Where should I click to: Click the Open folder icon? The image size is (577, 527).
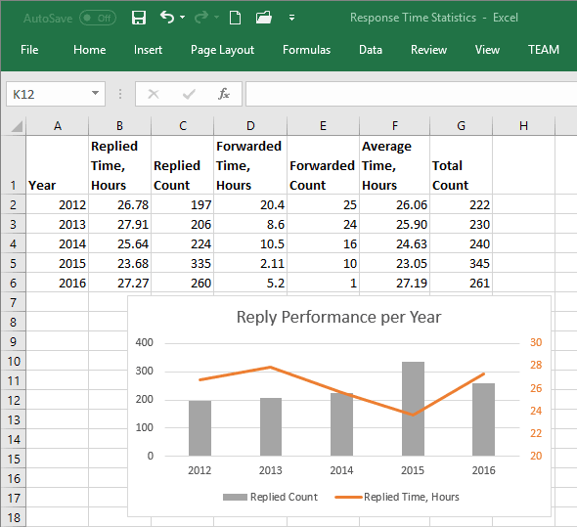264,18
